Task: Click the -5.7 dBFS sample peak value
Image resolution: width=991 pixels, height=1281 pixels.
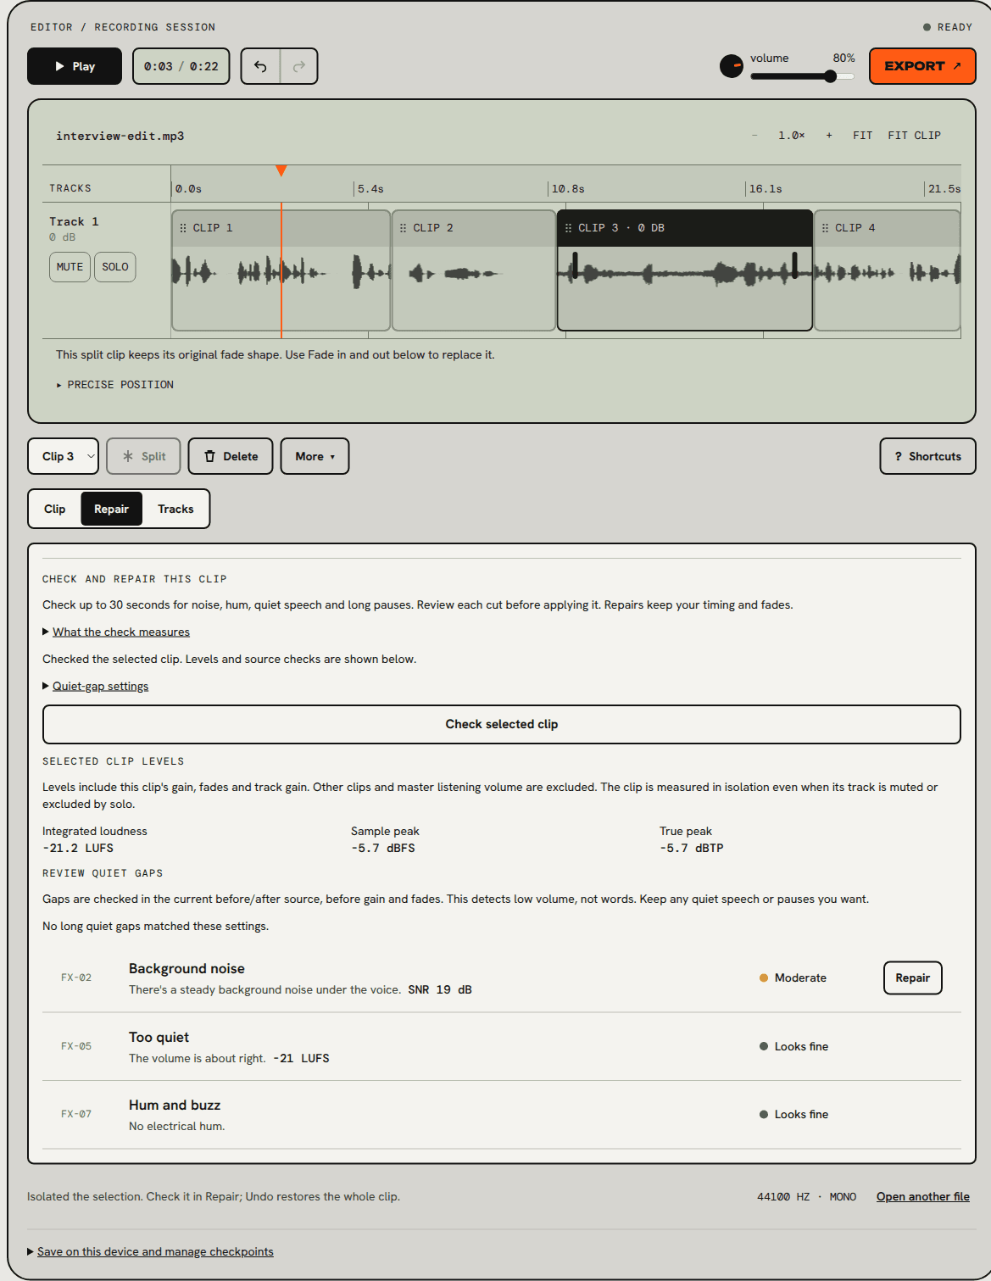Action: tap(383, 848)
